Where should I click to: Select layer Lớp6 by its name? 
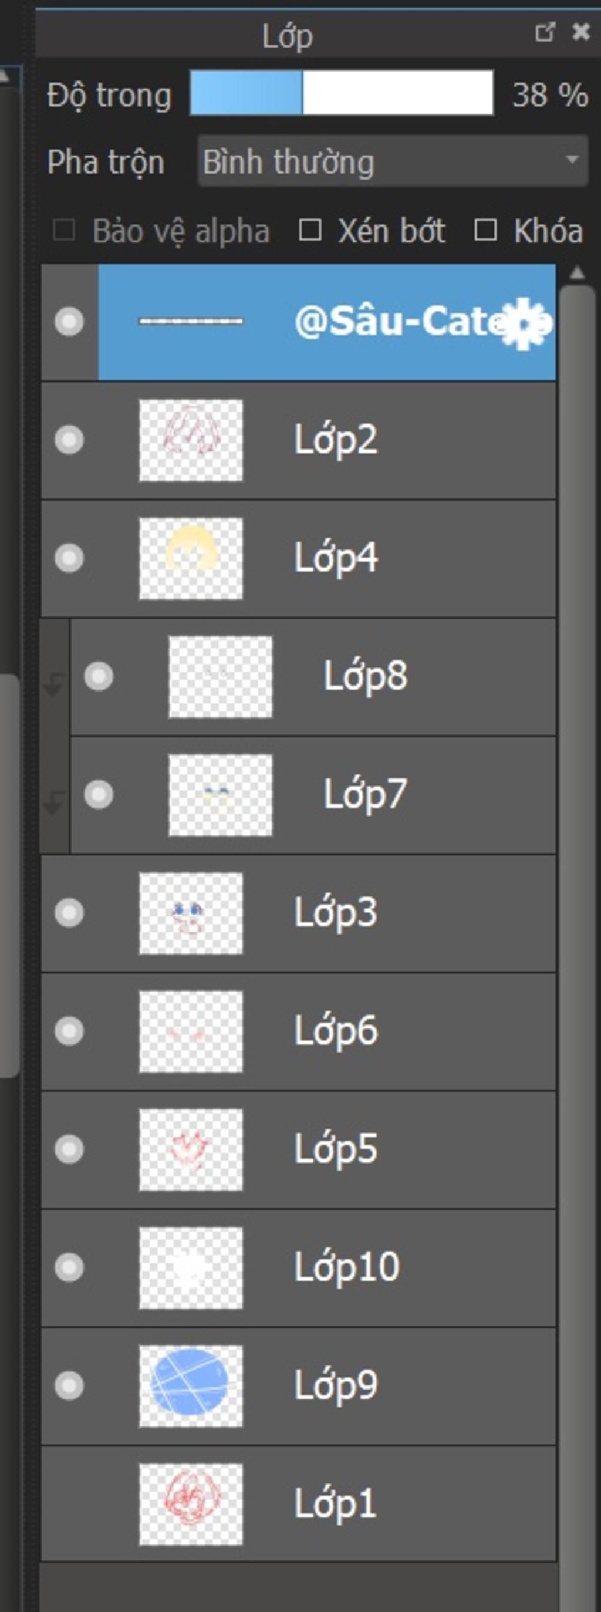pos(336,1031)
